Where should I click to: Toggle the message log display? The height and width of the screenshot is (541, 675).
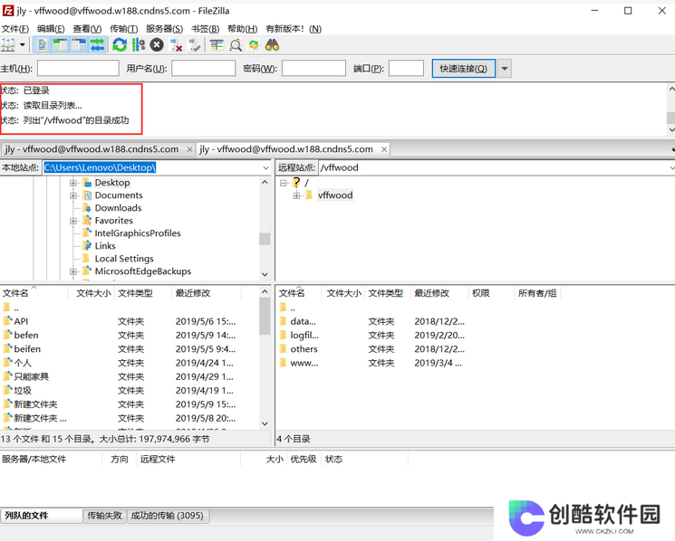click(x=42, y=44)
